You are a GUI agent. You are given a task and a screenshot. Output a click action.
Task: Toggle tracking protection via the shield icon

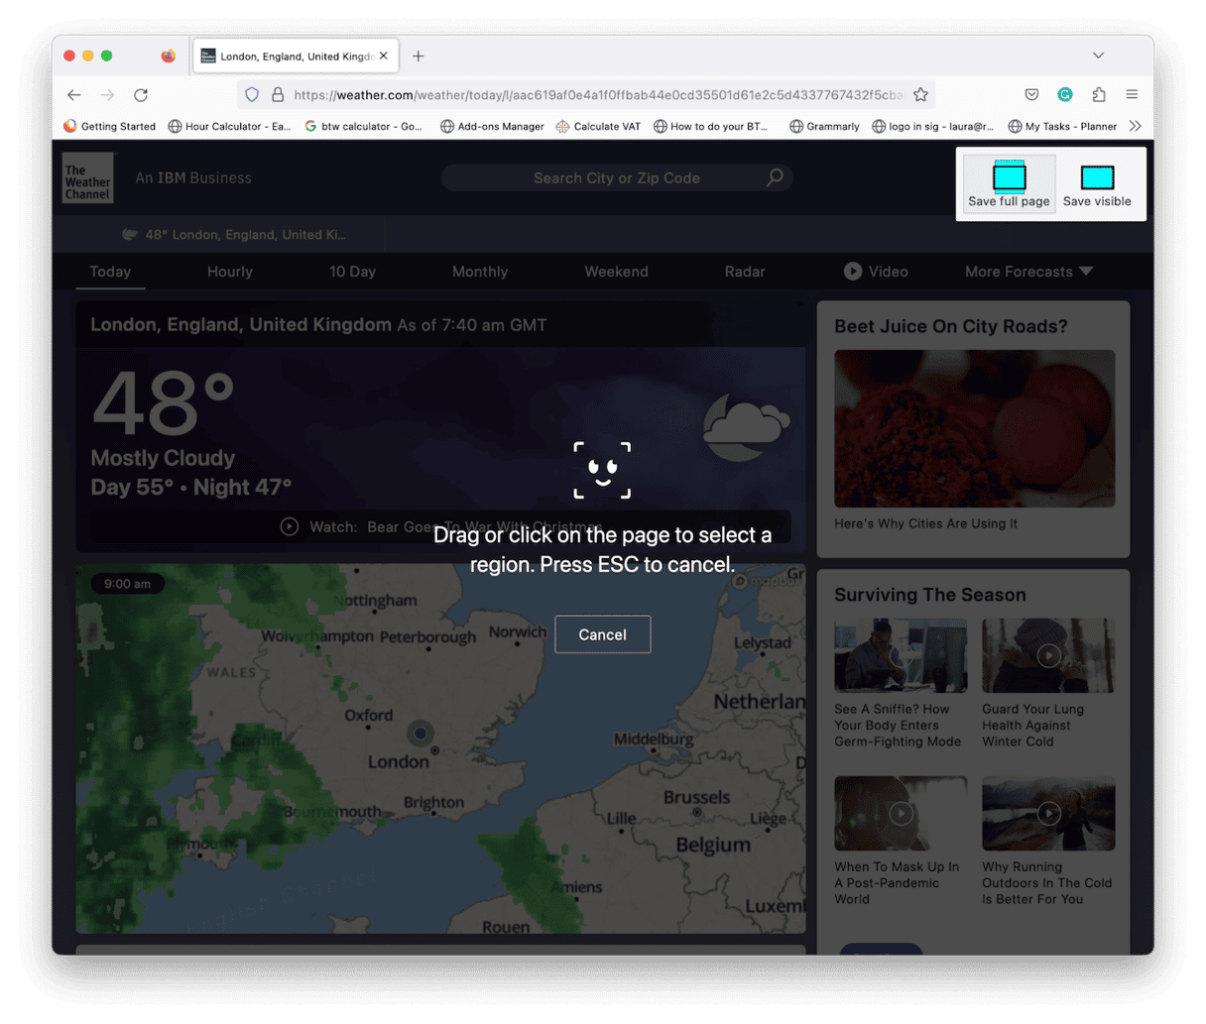point(252,93)
